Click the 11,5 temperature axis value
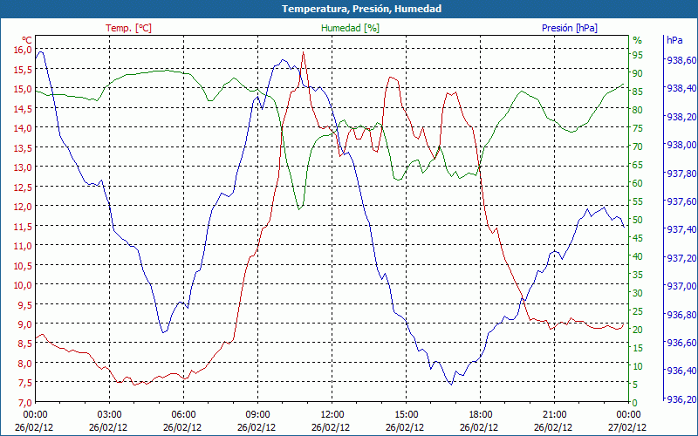 pos(24,226)
